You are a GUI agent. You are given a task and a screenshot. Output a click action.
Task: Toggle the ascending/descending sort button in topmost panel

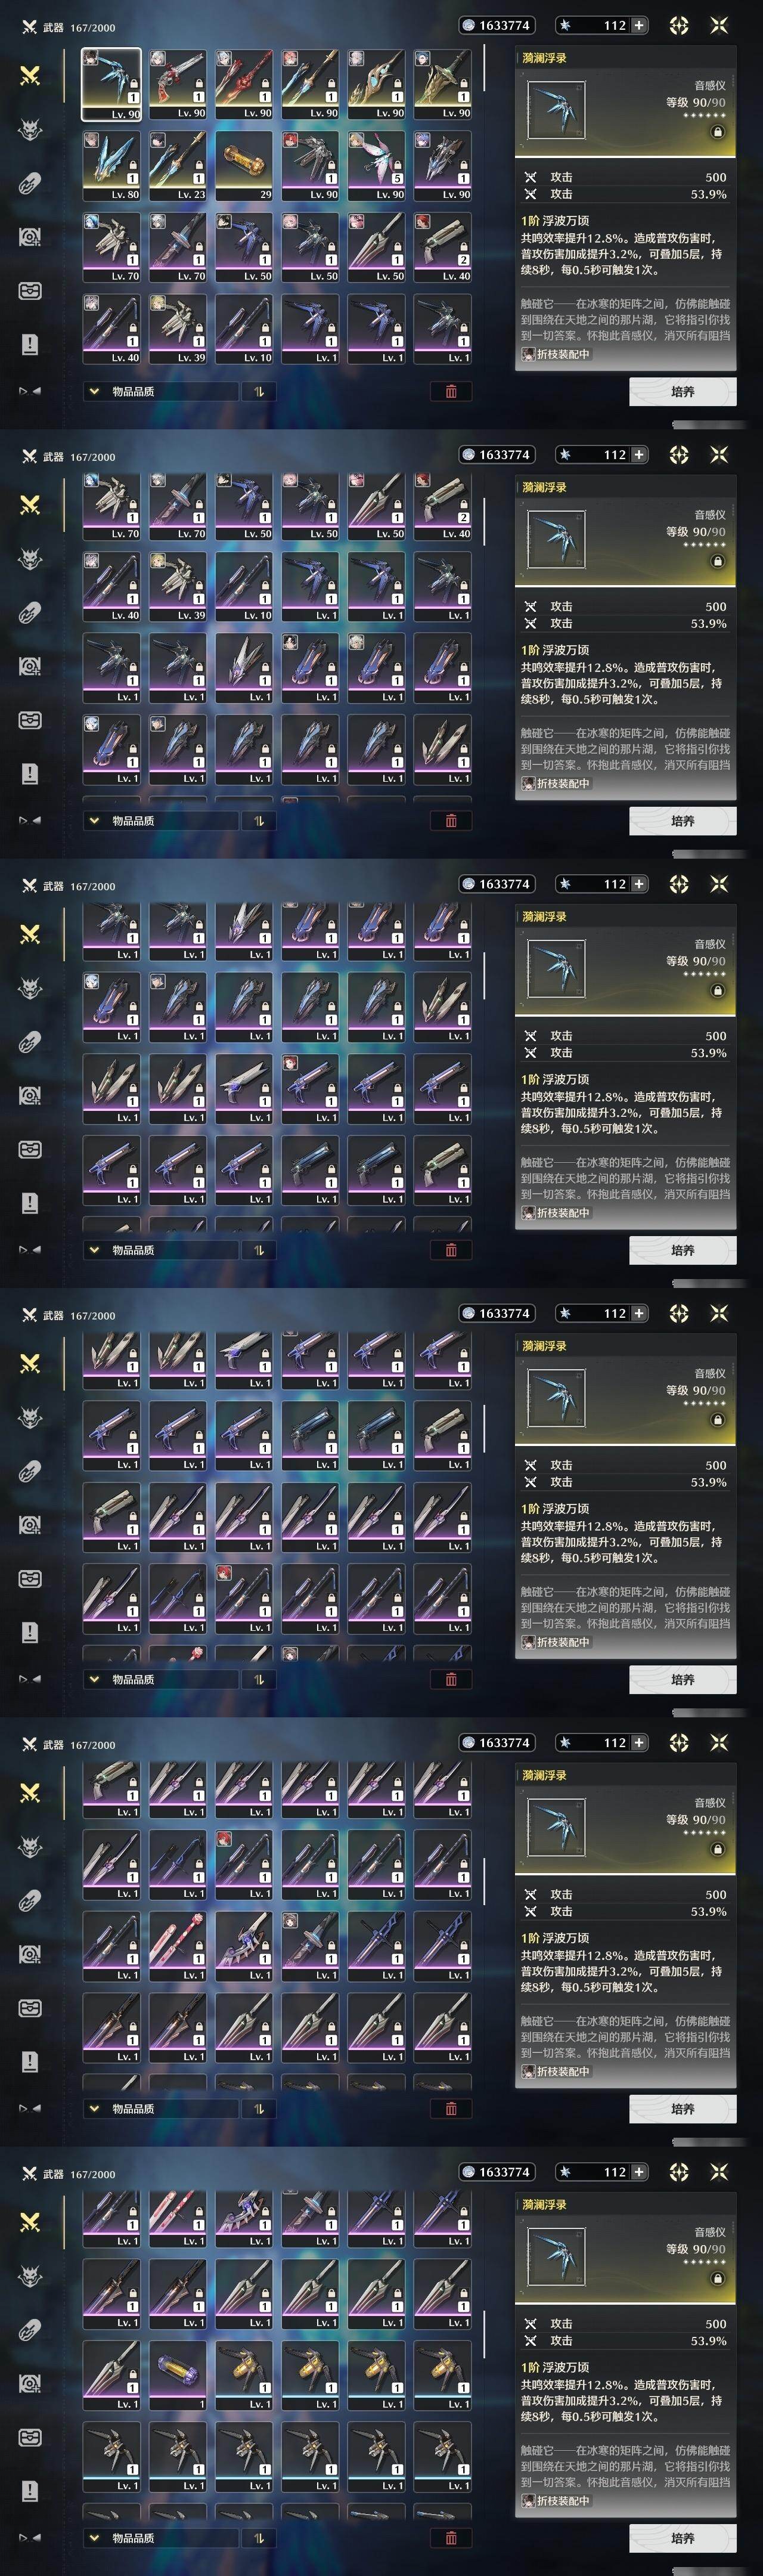258,391
